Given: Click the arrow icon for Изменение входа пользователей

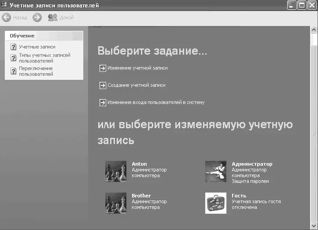Looking at the screenshot, I should pyautogui.click(x=103, y=103).
